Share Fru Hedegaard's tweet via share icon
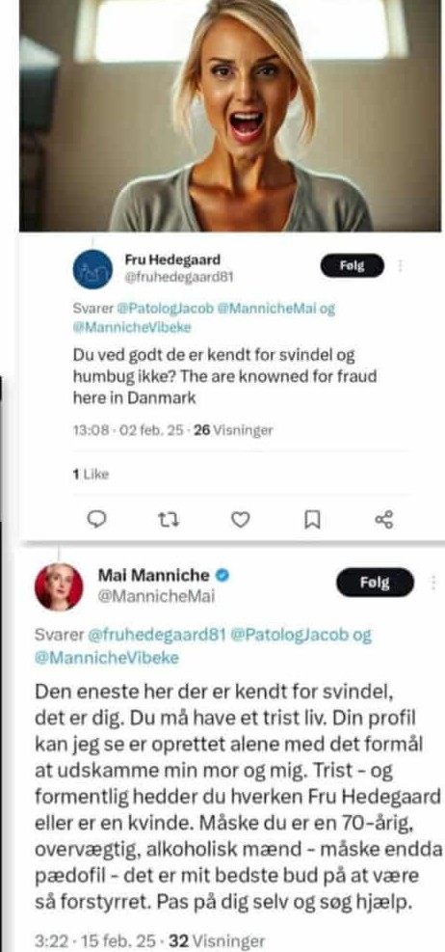Viewport: 445px width, 952px height. [384, 520]
